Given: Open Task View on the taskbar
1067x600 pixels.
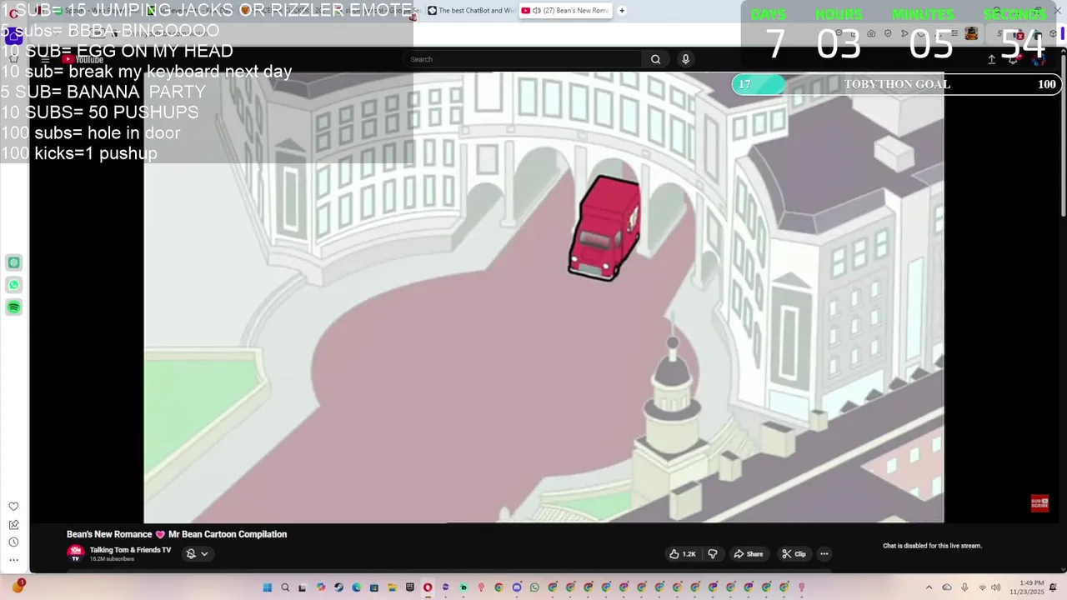Looking at the screenshot, I should tap(303, 587).
